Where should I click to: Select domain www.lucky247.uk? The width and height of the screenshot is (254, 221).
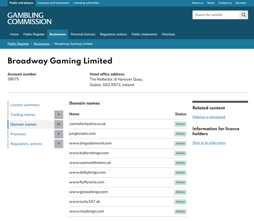click(x=85, y=201)
